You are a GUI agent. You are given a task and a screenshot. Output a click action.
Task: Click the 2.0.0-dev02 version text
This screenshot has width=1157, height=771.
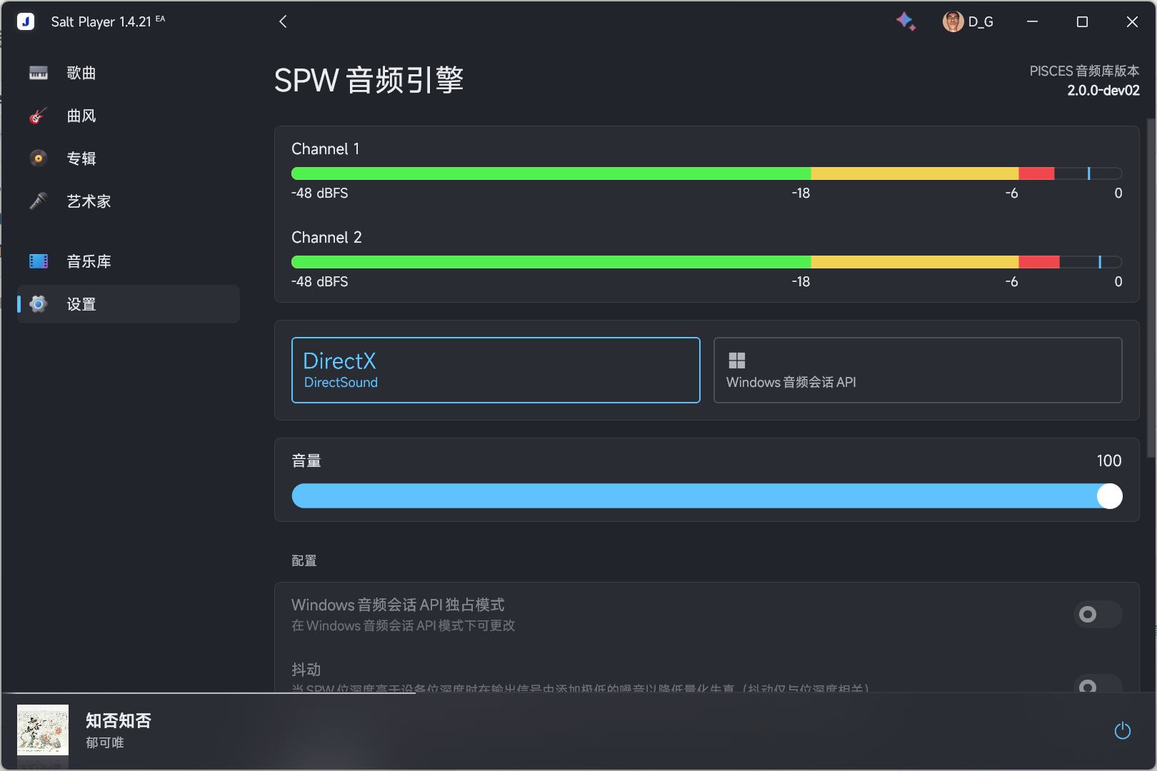click(1103, 91)
